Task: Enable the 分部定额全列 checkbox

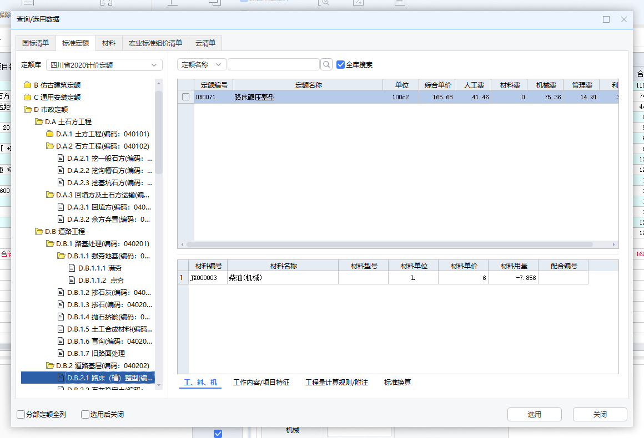Action: click(21, 415)
